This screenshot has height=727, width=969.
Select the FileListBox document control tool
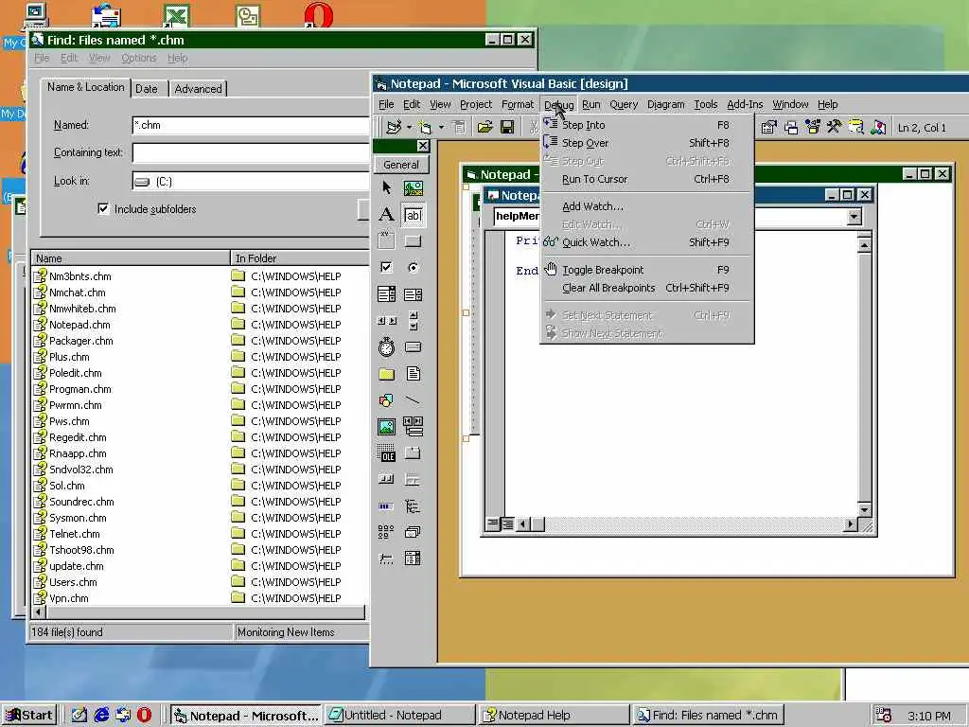coord(413,373)
